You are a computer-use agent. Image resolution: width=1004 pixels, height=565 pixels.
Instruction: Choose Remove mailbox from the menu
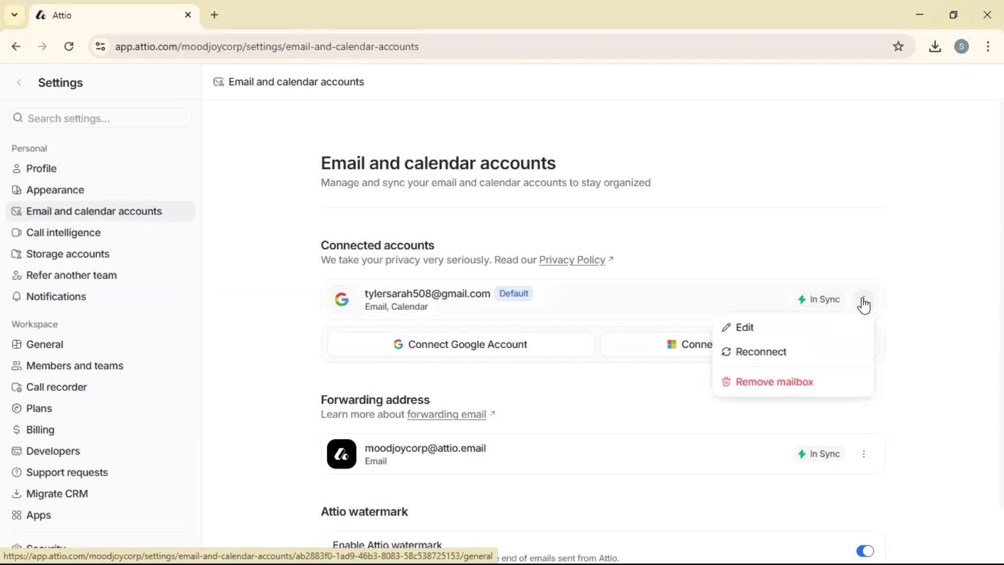click(x=793, y=382)
